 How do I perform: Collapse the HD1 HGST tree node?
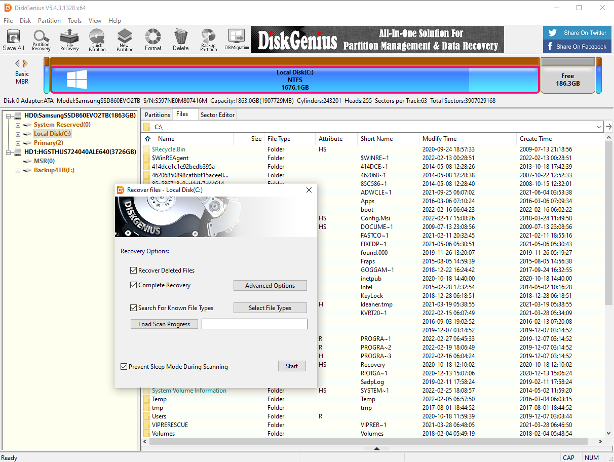9,152
